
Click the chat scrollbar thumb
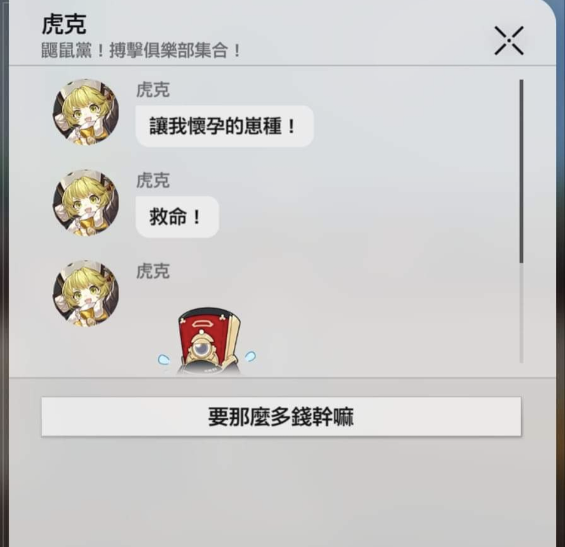(x=521, y=171)
